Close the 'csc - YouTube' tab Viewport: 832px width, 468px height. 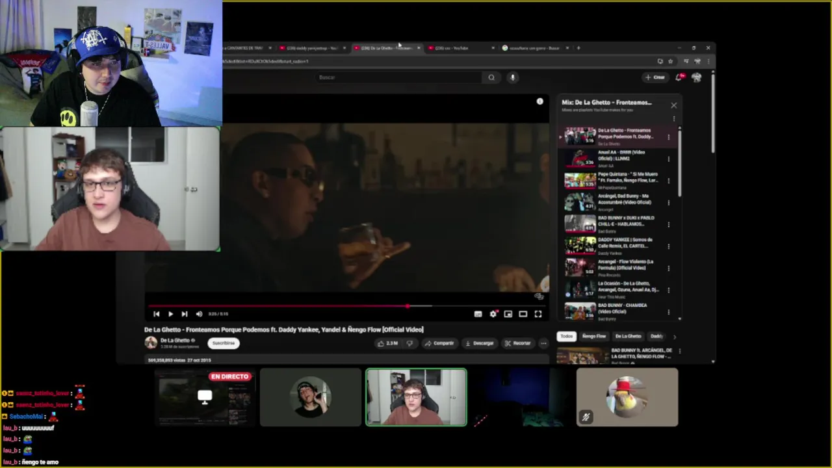click(x=493, y=48)
